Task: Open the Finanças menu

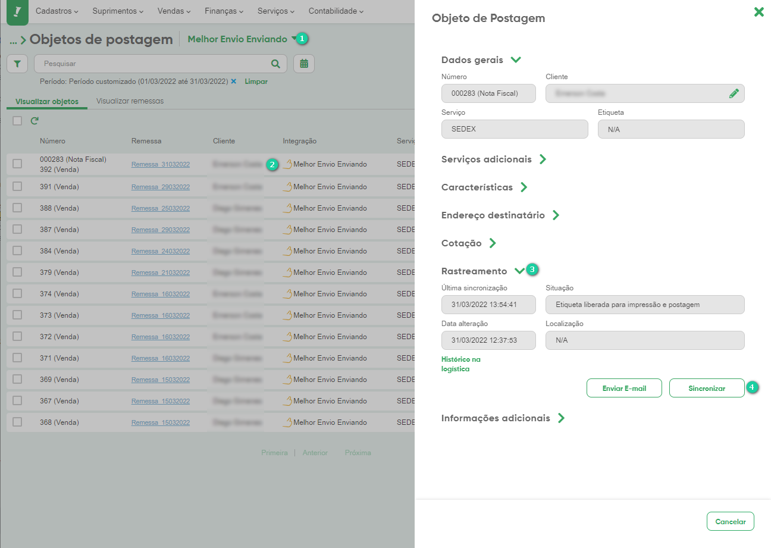Action: pos(224,11)
